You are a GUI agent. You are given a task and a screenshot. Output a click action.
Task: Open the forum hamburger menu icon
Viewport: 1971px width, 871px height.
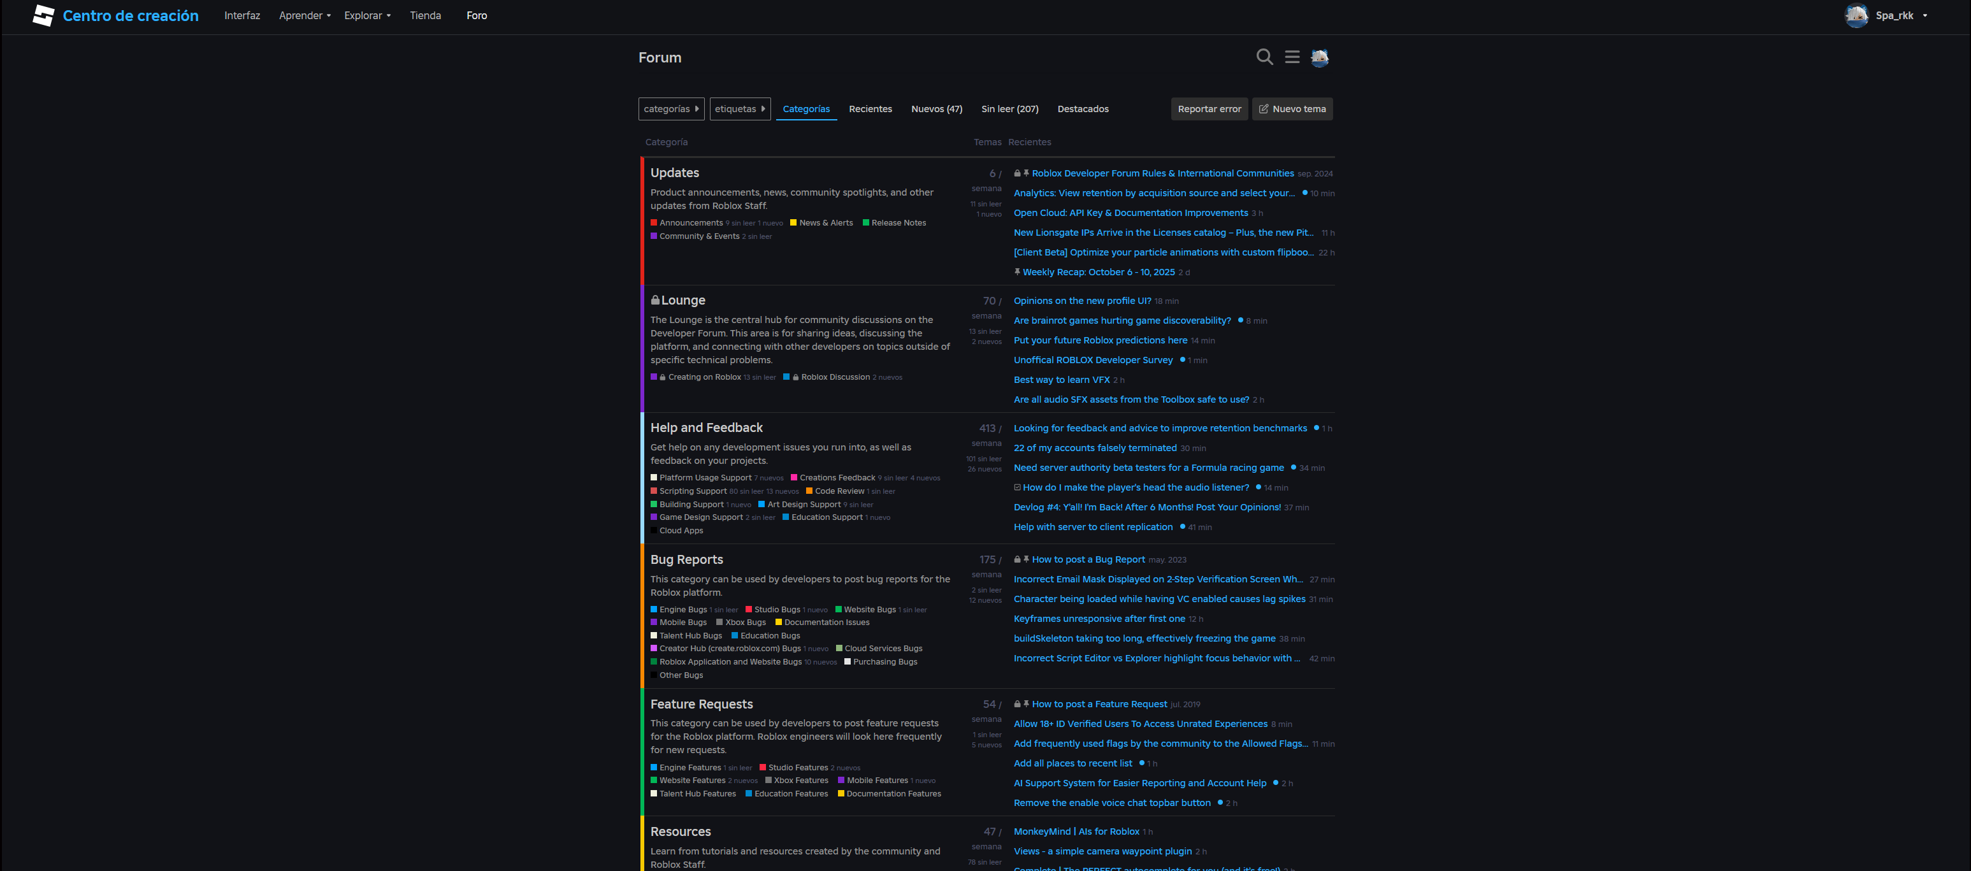[x=1292, y=57]
